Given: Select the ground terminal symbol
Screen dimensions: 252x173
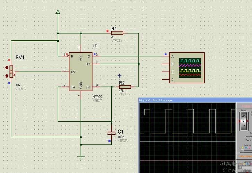Looking at the screenshot, I should tap(81, 158).
